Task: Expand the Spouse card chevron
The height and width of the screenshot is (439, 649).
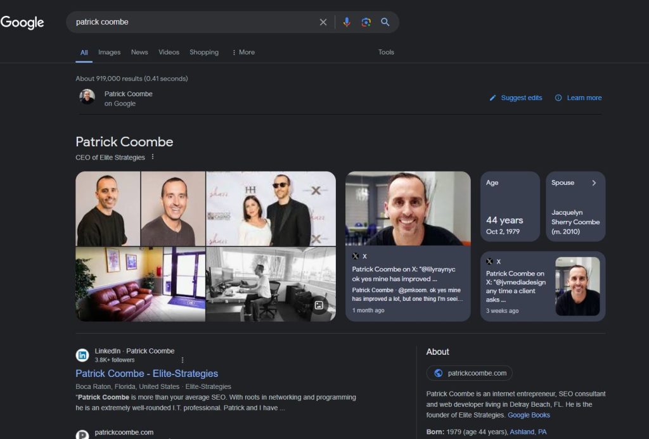Action: point(594,183)
